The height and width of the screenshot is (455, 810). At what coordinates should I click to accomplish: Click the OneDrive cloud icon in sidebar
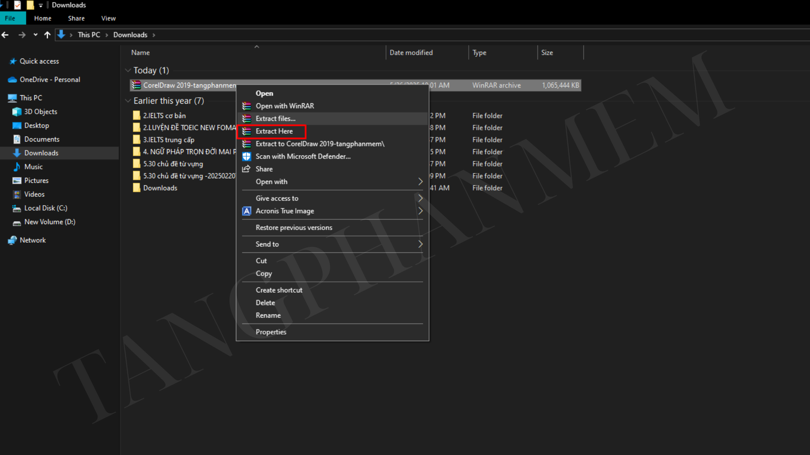pos(12,80)
